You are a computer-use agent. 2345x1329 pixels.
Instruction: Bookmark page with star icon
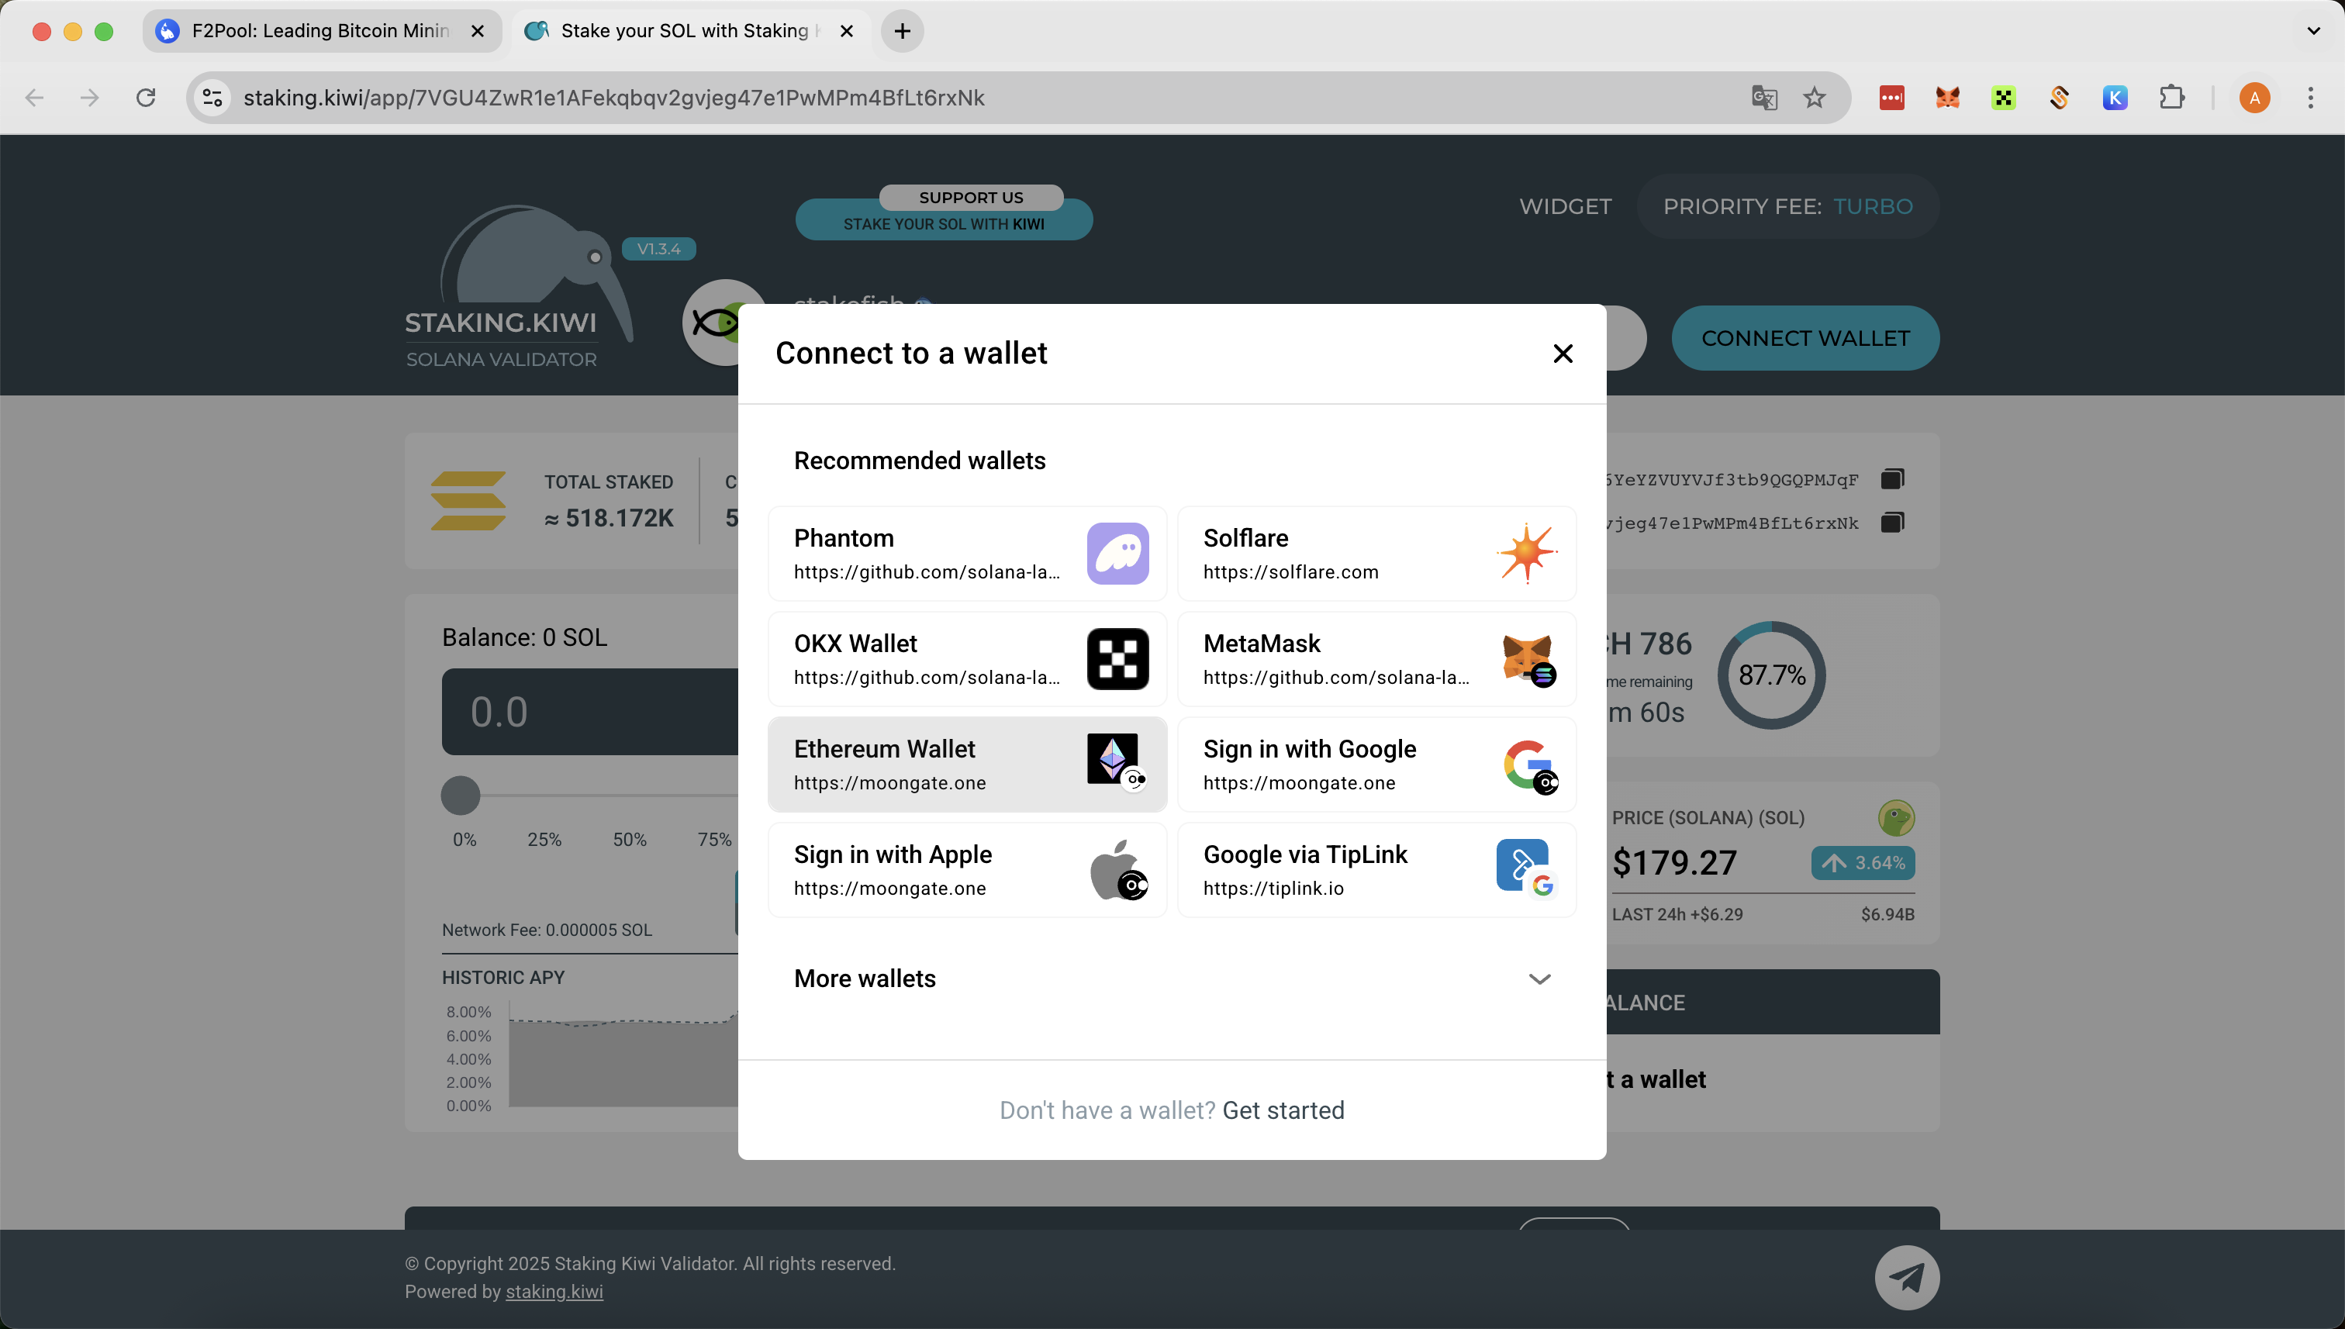point(1814,98)
